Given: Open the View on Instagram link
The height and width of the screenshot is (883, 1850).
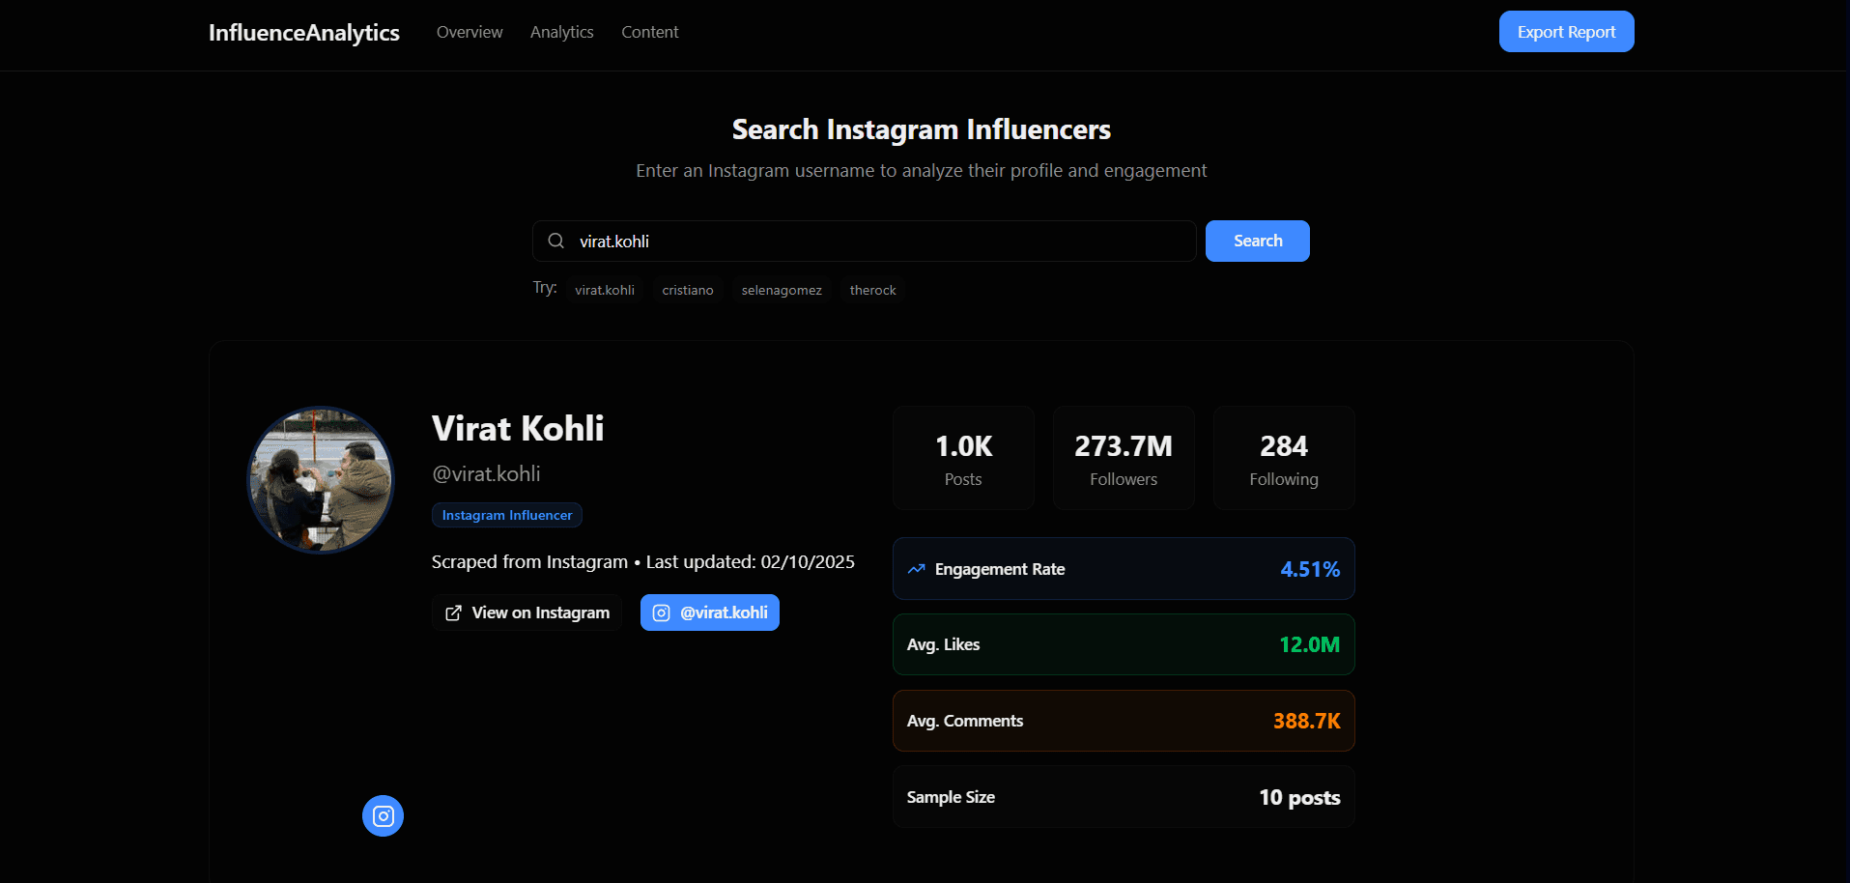Looking at the screenshot, I should coord(527,612).
